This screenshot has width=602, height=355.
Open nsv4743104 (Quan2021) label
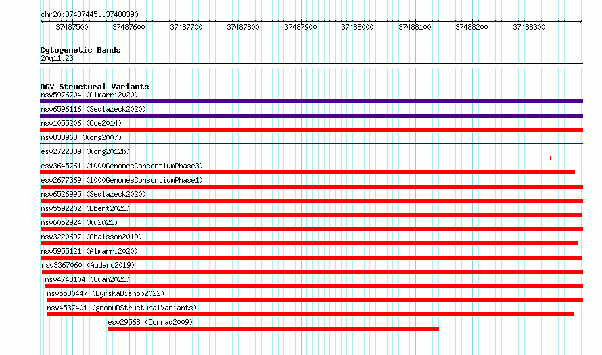coord(87,279)
